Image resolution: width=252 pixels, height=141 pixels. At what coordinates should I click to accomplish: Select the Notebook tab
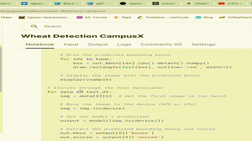tap(40, 44)
